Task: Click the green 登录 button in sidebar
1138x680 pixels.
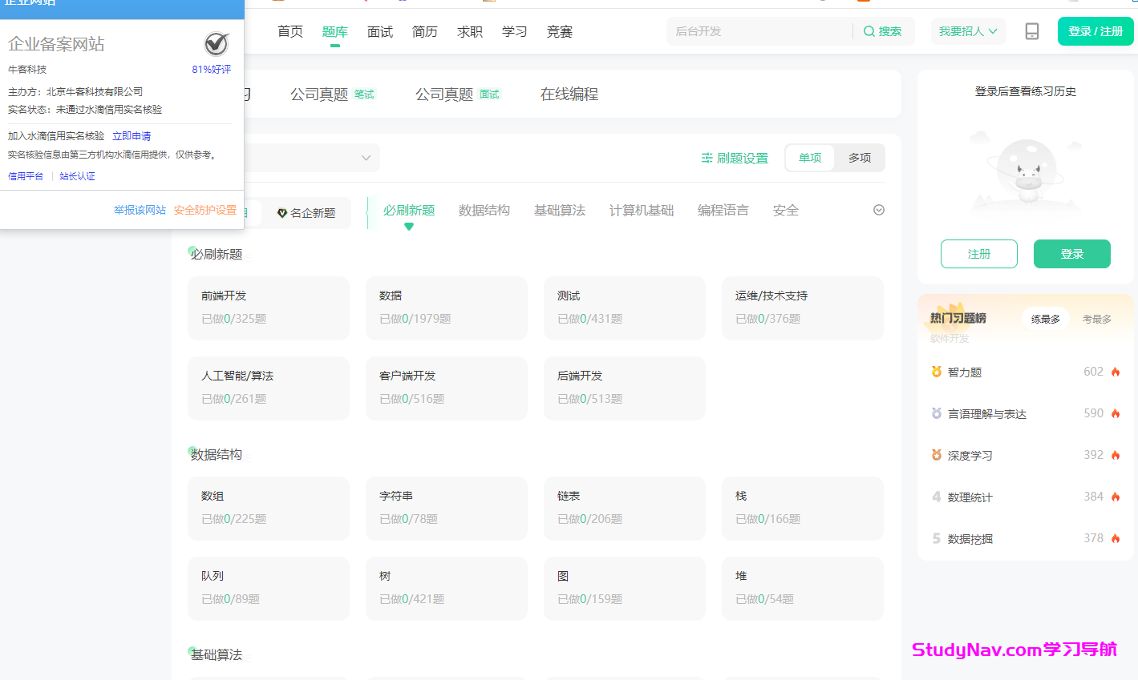Action: (1071, 253)
